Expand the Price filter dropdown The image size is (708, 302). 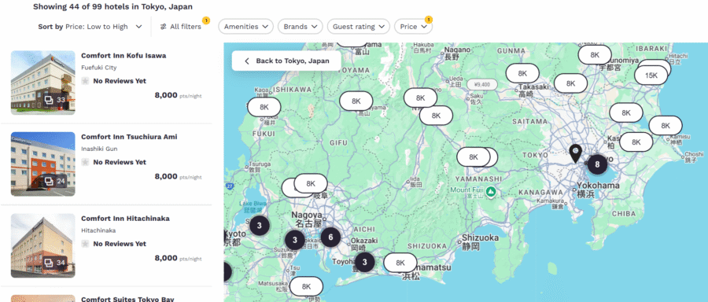pyautogui.click(x=413, y=27)
